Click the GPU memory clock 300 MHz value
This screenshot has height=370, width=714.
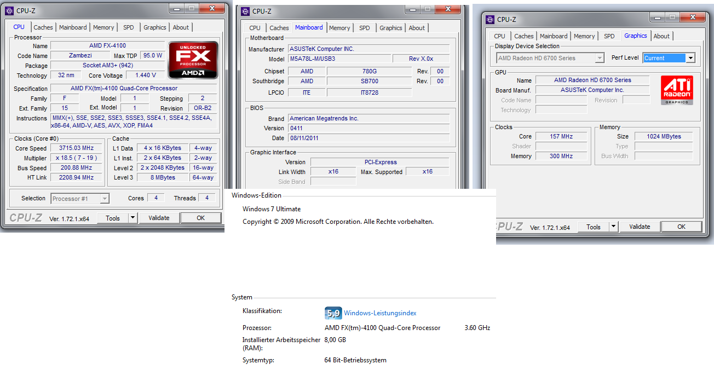tap(561, 156)
